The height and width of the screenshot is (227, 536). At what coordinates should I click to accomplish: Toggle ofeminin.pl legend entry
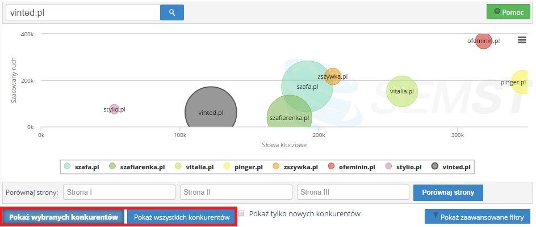(351, 167)
